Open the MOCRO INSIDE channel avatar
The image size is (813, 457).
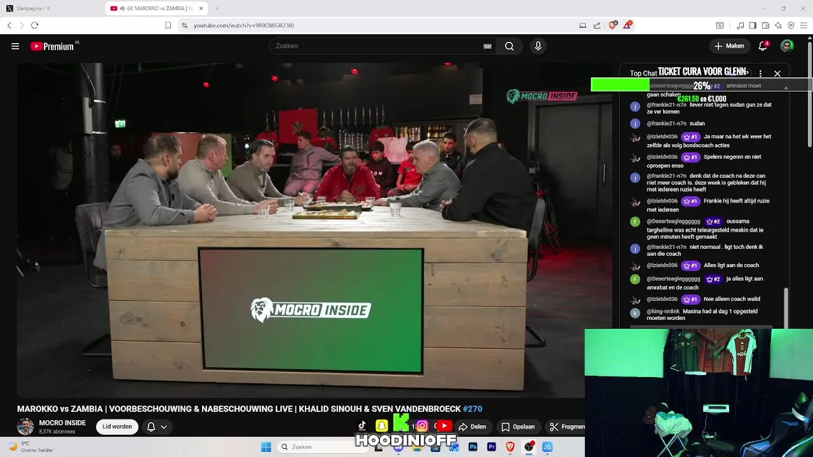[25, 427]
